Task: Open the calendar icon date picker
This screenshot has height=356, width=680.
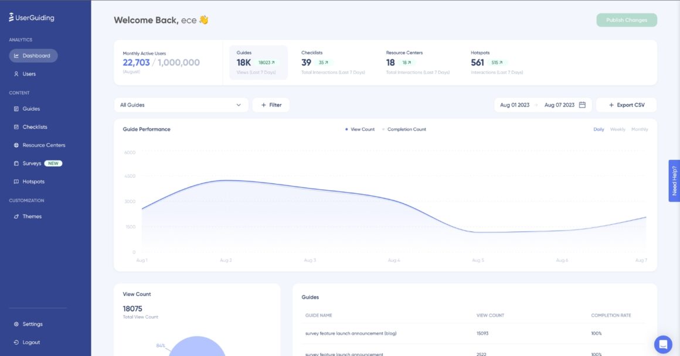Action: point(583,105)
